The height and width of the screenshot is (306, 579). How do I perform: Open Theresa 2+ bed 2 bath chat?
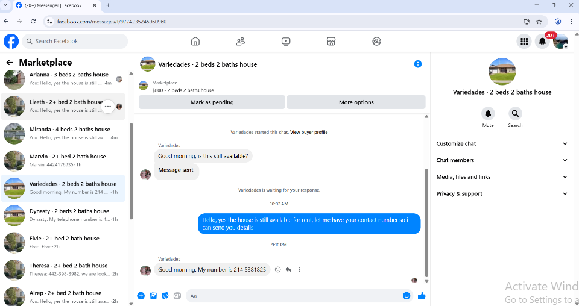63,270
